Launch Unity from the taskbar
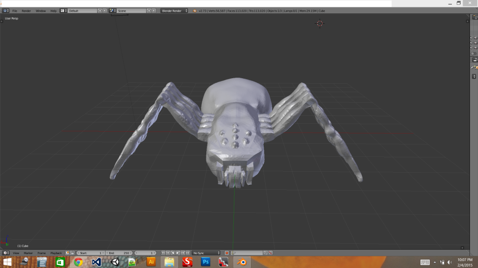Screen dimensions: 478x268 click(x=115, y=262)
